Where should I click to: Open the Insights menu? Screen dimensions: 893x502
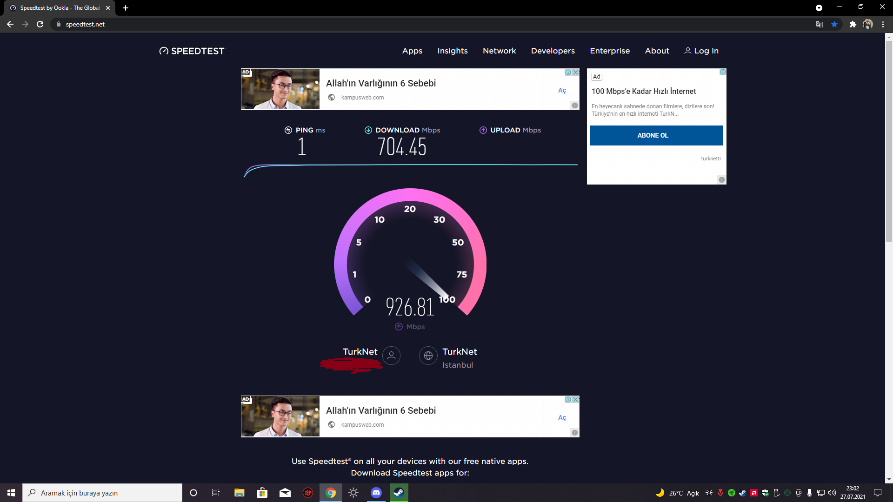point(452,51)
